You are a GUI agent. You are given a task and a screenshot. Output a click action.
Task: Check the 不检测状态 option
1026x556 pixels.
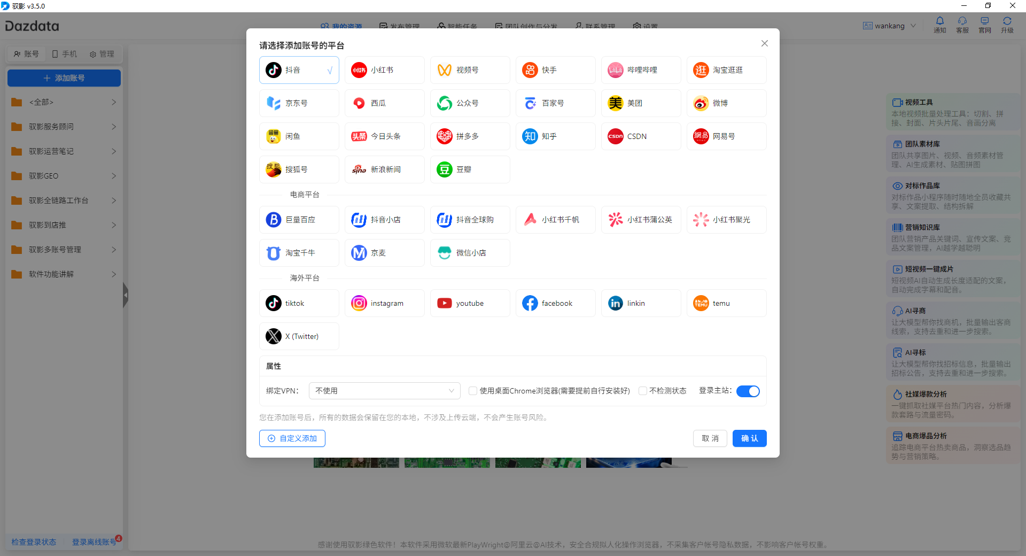[x=643, y=391]
